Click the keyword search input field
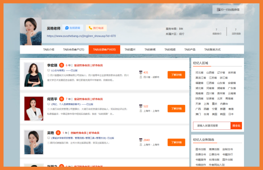 pos(212,126)
